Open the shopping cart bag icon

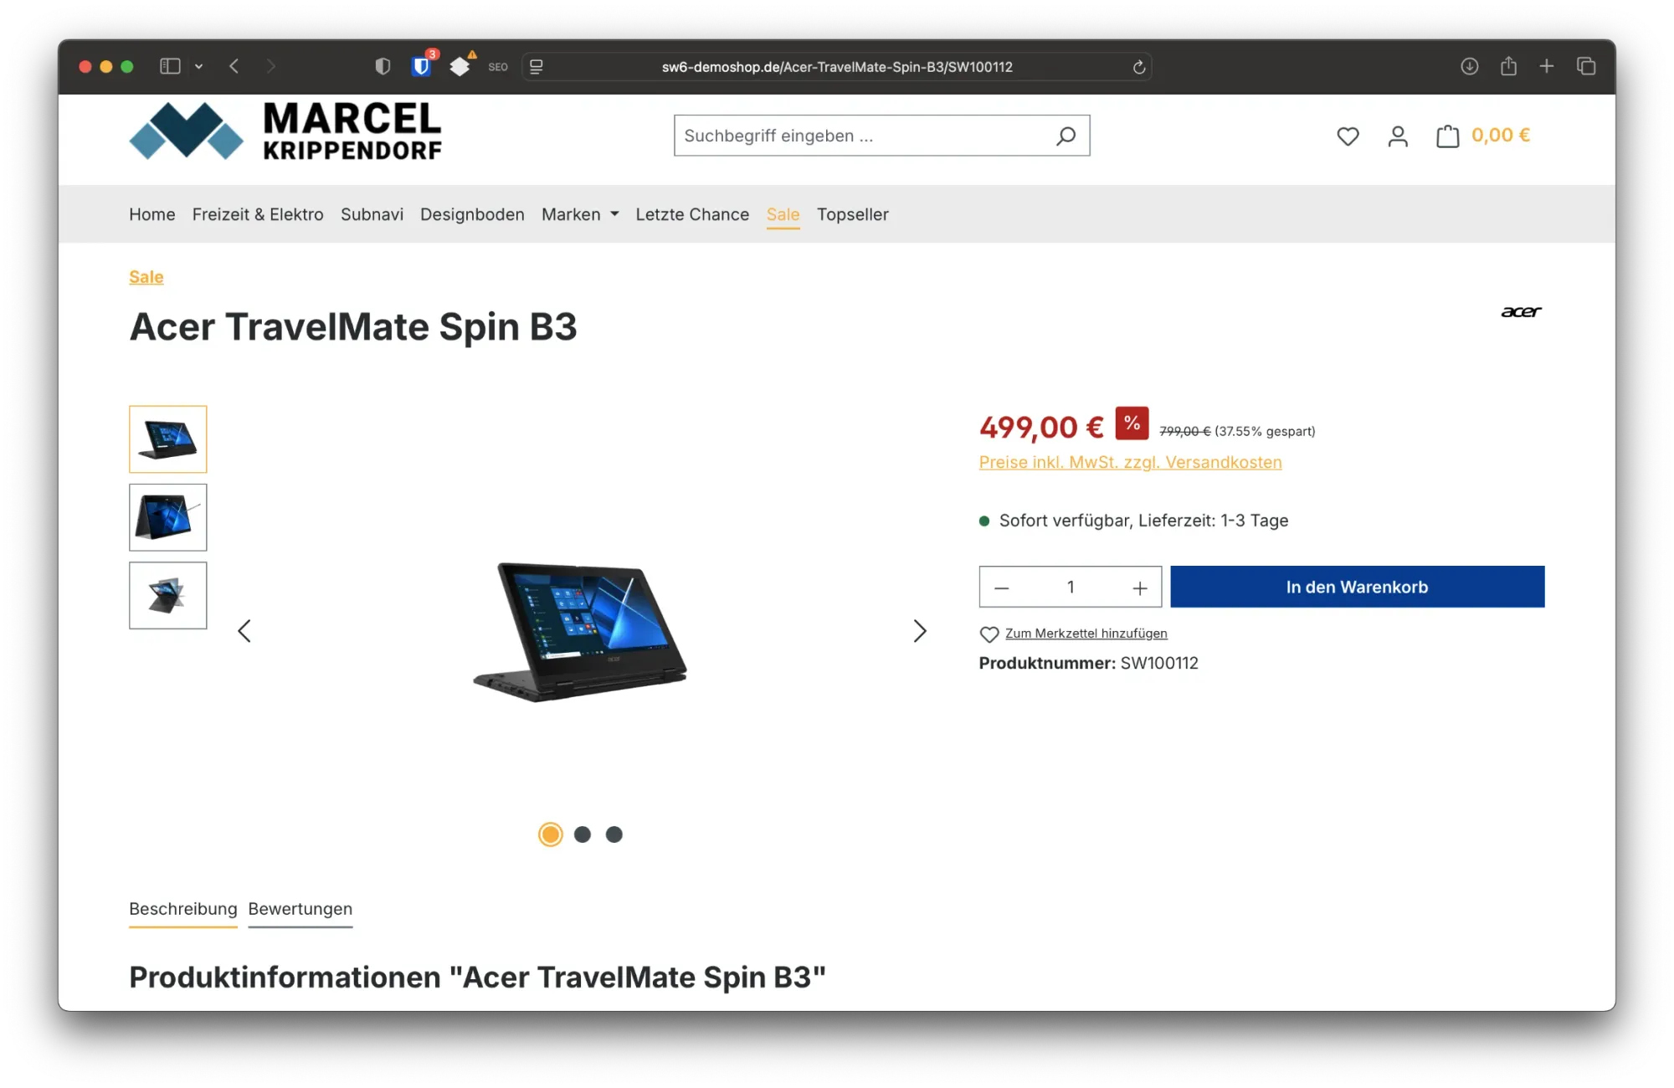(x=1447, y=136)
